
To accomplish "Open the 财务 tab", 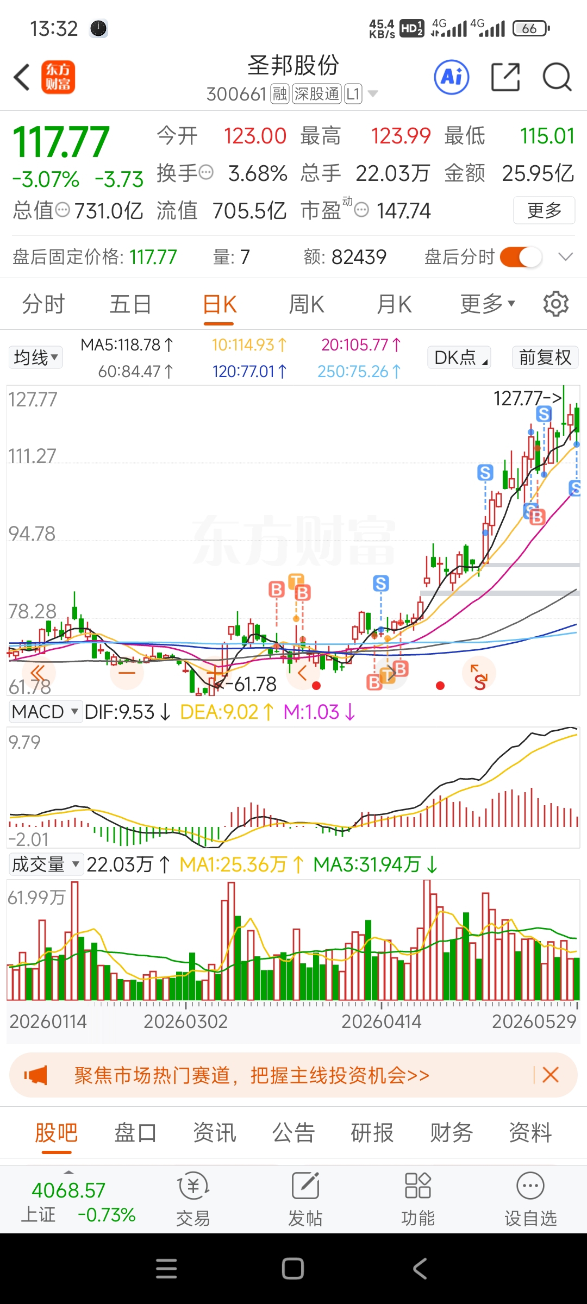I will 452,1133.
